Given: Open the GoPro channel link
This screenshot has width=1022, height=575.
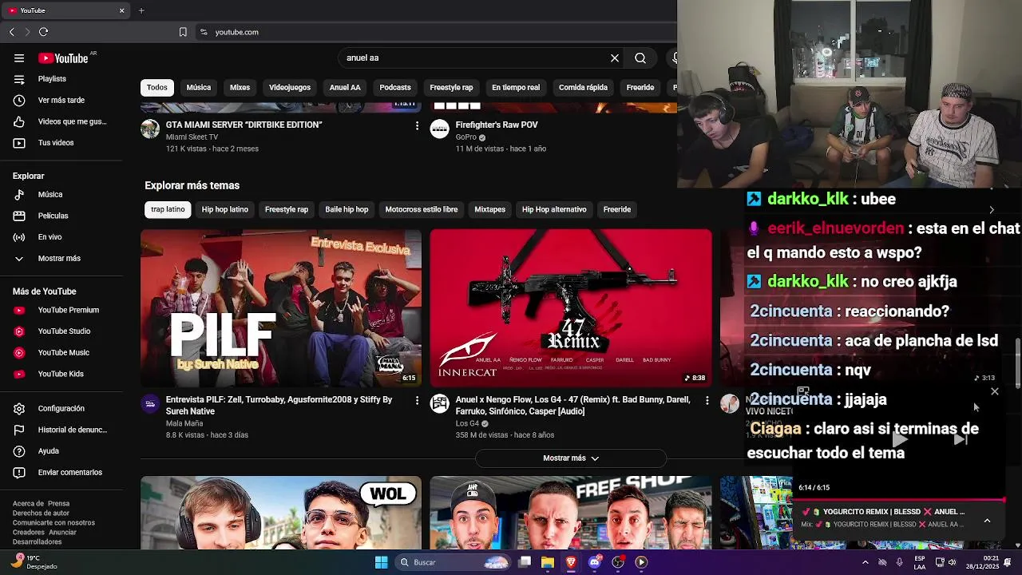Looking at the screenshot, I should click(466, 137).
